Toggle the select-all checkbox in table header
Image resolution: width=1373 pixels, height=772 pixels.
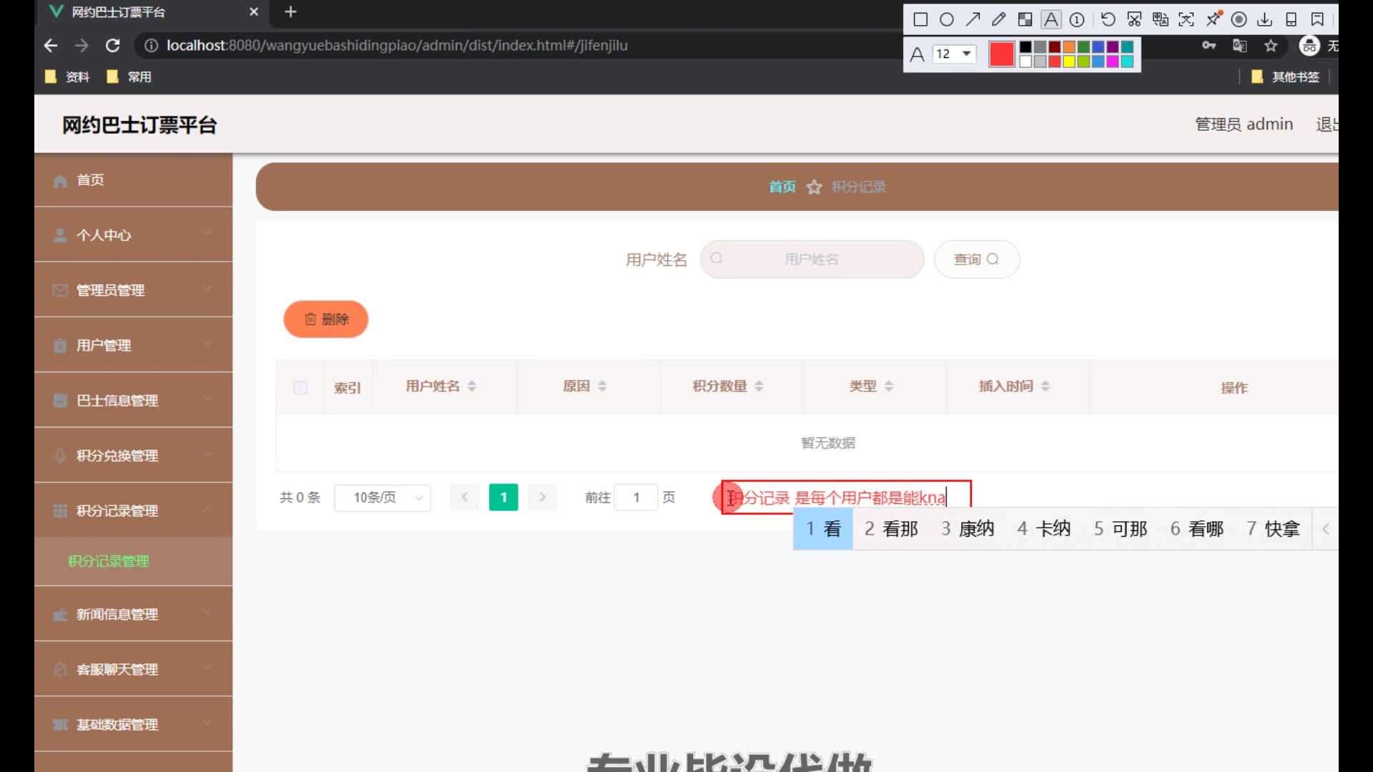click(300, 387)
